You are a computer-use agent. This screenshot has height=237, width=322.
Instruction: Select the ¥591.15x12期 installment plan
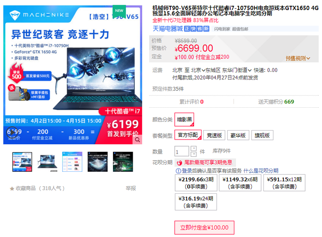coord(285,183)
